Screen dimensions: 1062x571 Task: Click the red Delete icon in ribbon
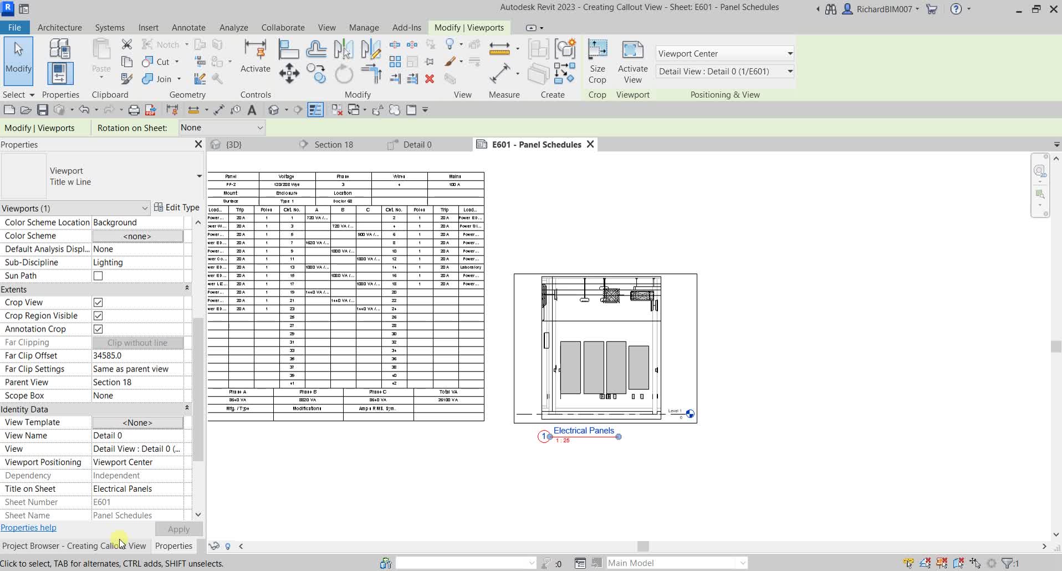click(x=430, y=79)
